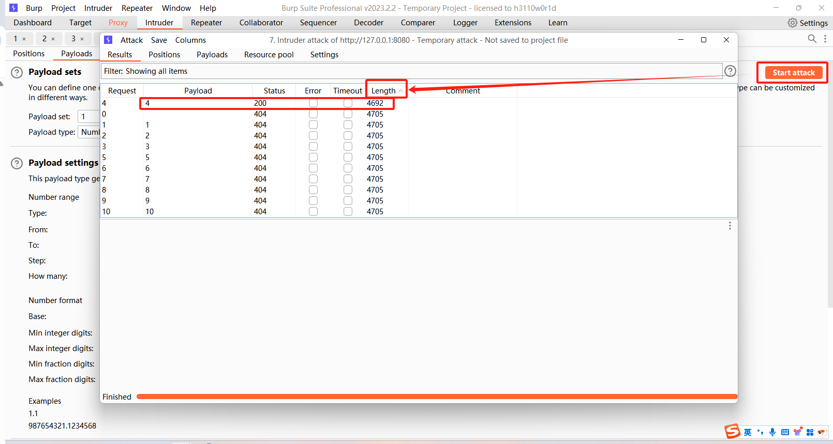This screenshot has width=833, height=444.
Task: Toggle Timeout checkbox in request 5 row
Action: 348,157
